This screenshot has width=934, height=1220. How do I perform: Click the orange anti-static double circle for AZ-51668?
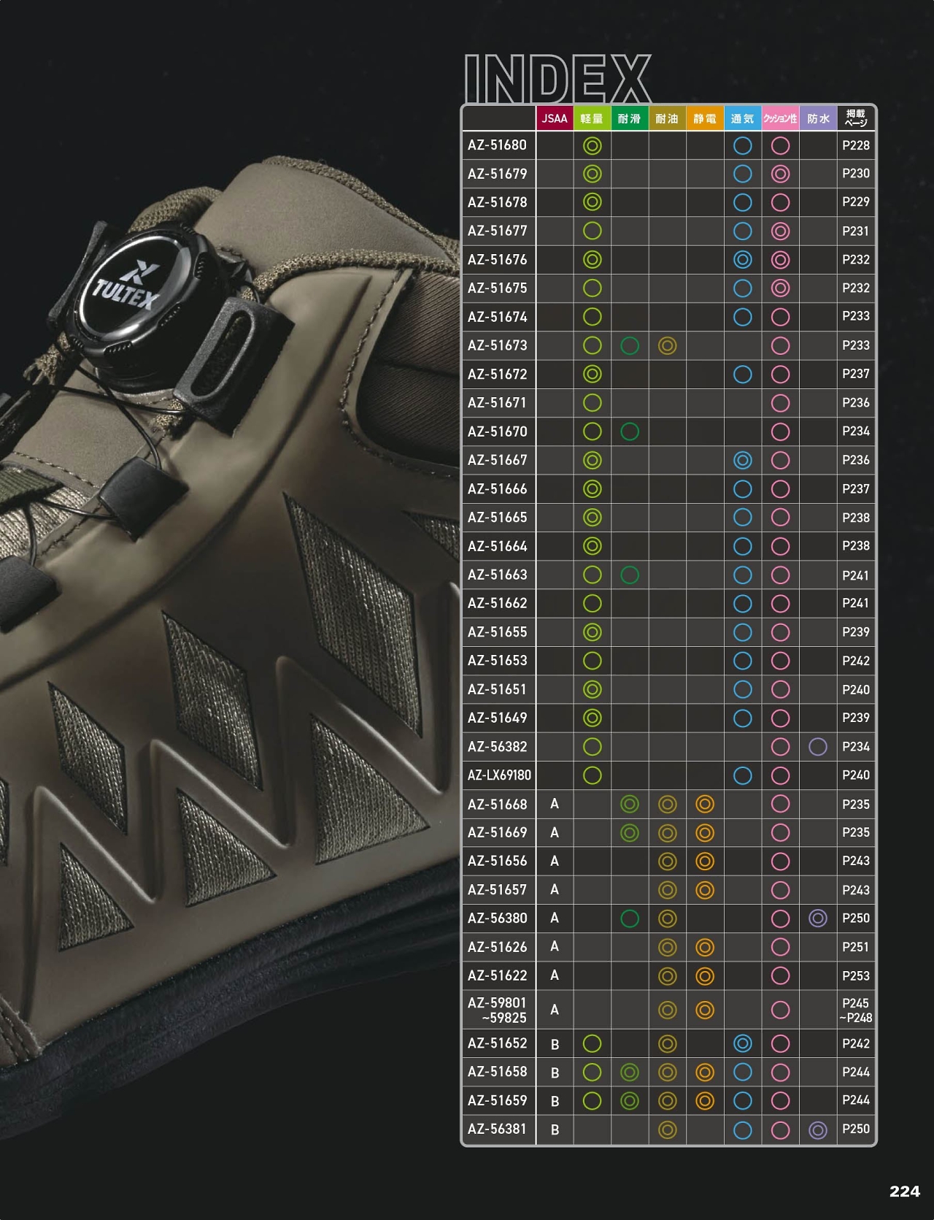click(704, 804)
